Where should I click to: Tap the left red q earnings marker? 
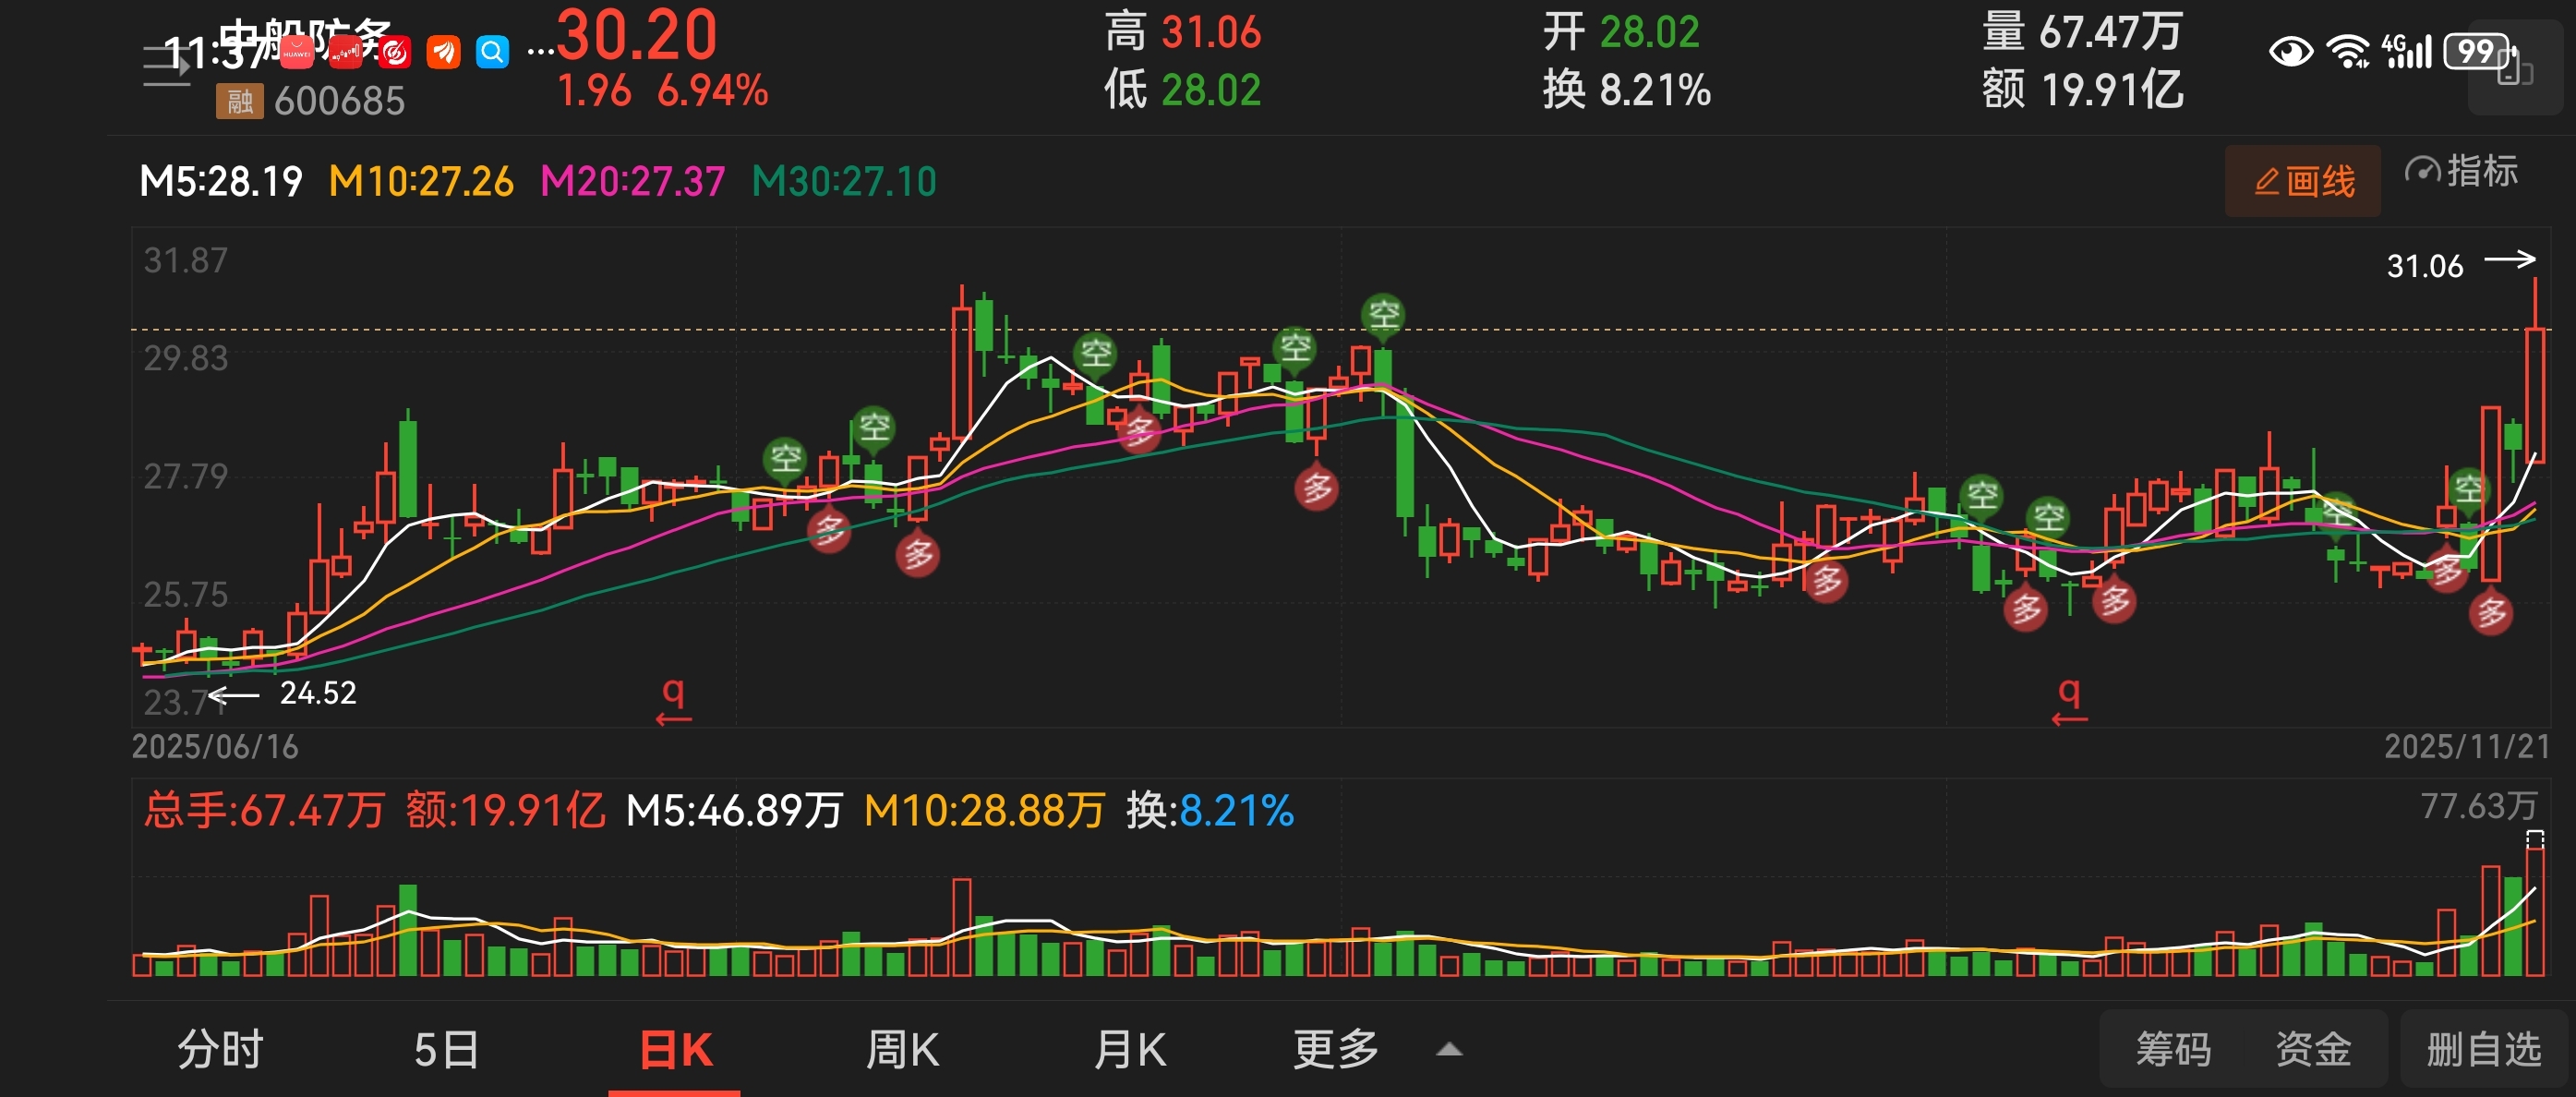coord(674,699)
